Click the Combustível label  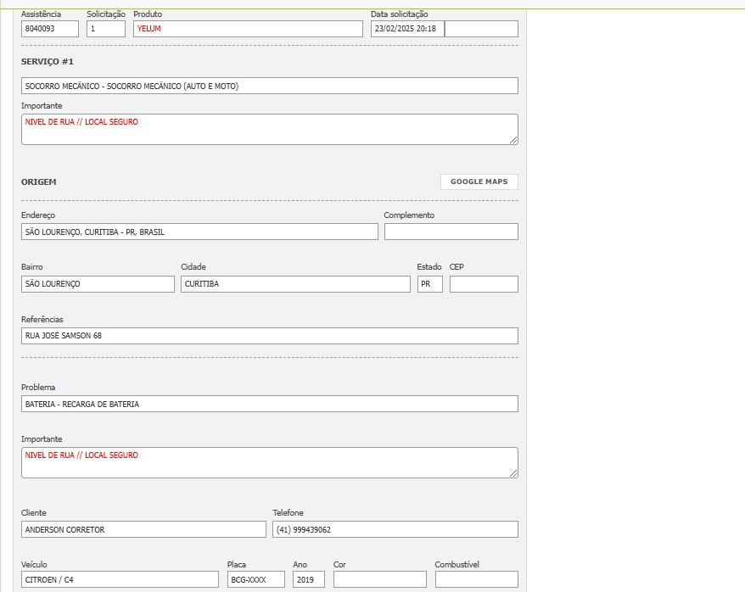click(x=457, y=565)
